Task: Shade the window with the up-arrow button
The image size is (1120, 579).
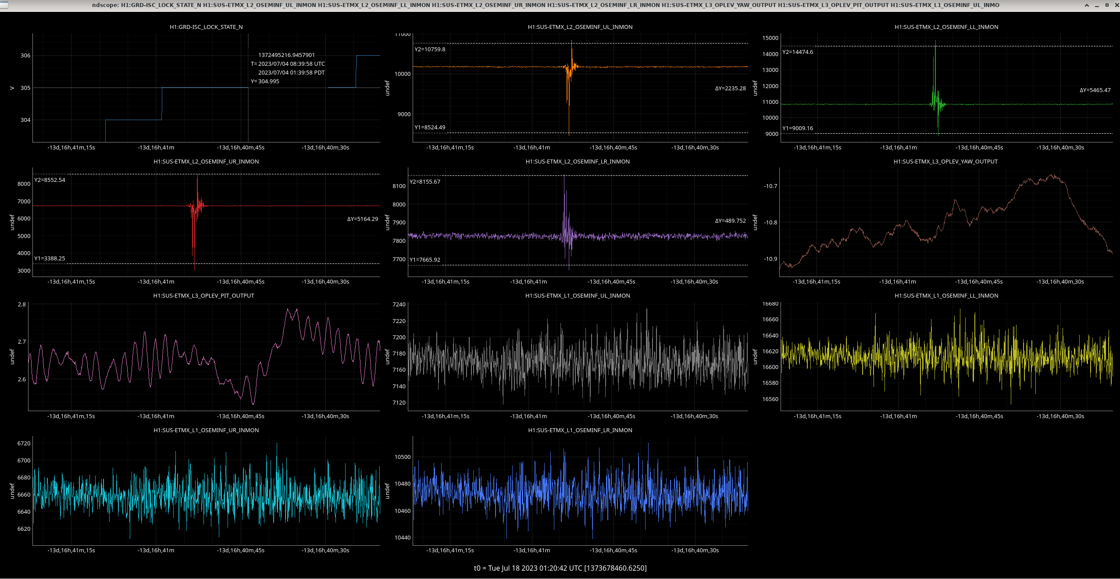Action: pos(1086,5)
